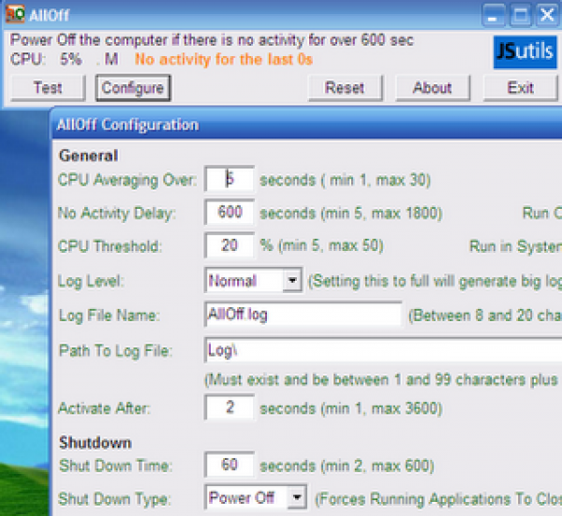Click the Path To Log File field
The width and height of the screenshot is (562, 516).
click(383, 350)
